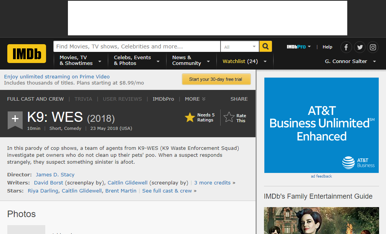386x234 pixels.
Task: Click the Photos heading
Action: [21, 214]
